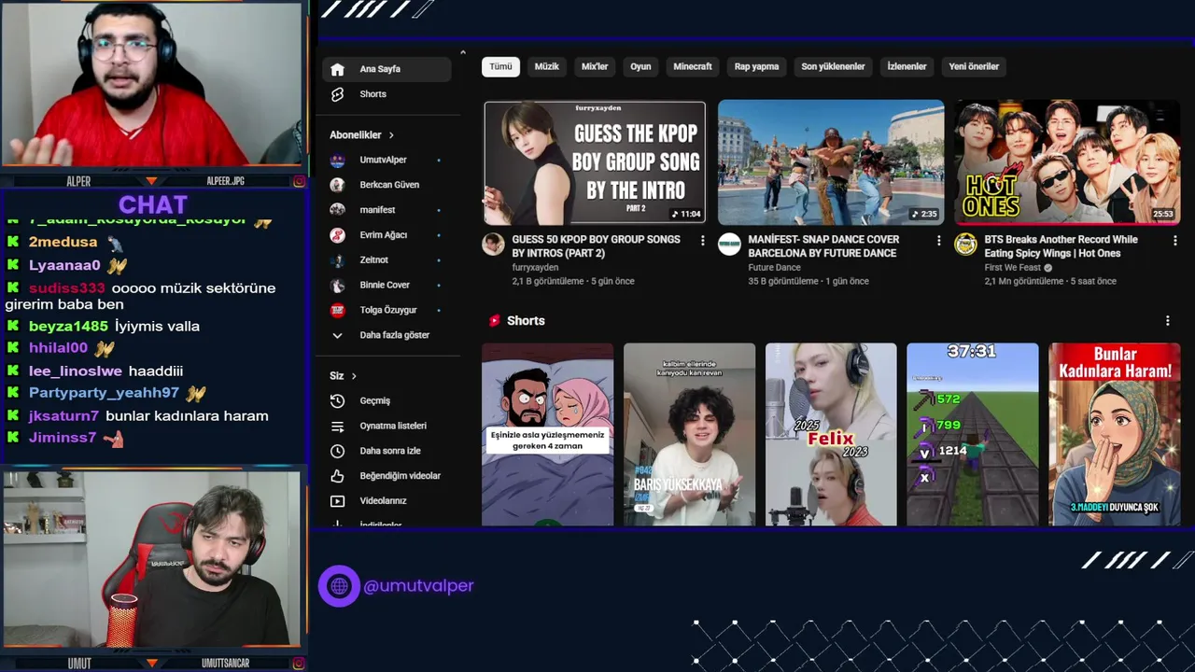Click the Oynatma listeleri playlist icon
1195x672 pixels.
(337, 426)
